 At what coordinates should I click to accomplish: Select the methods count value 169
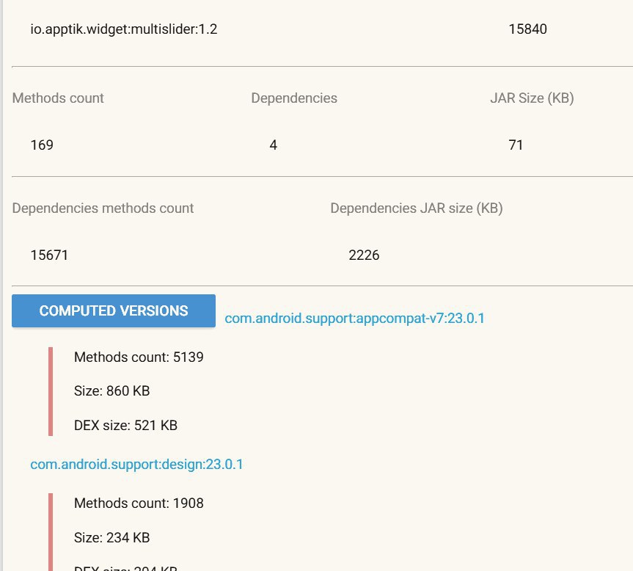tap(42, 145)
